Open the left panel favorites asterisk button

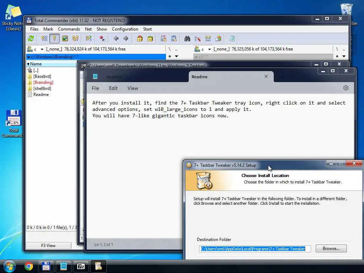pos(170,57)
